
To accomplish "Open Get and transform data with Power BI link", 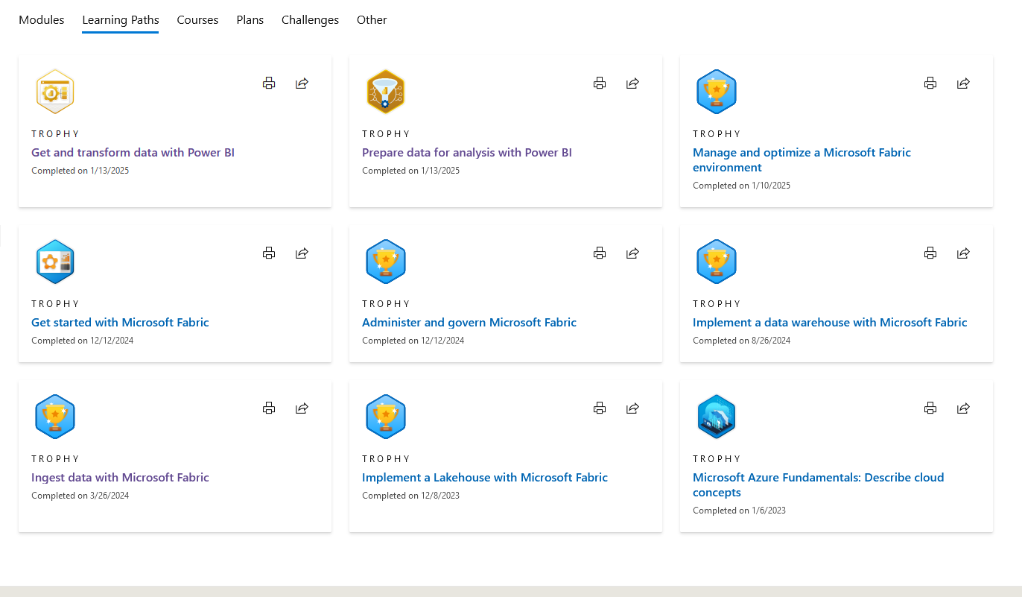I will [133, 153].
